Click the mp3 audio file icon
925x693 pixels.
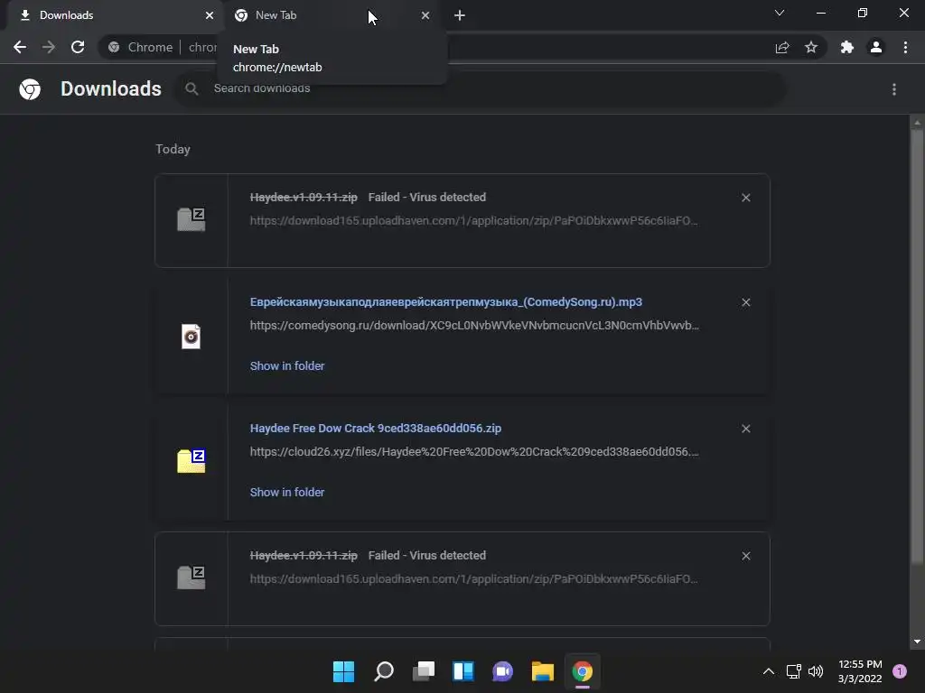[x=192, y=337]
